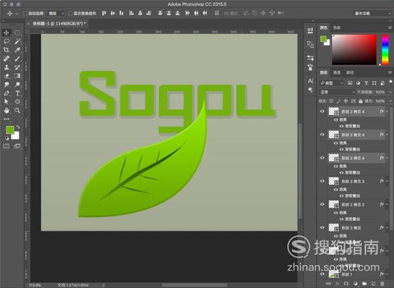Open the 填充 fill dropdown arrow

coord(390,101)
